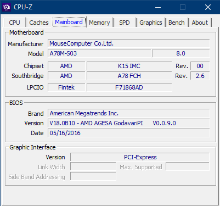Click the Chipset K15 IMC field

pos(129,66)
